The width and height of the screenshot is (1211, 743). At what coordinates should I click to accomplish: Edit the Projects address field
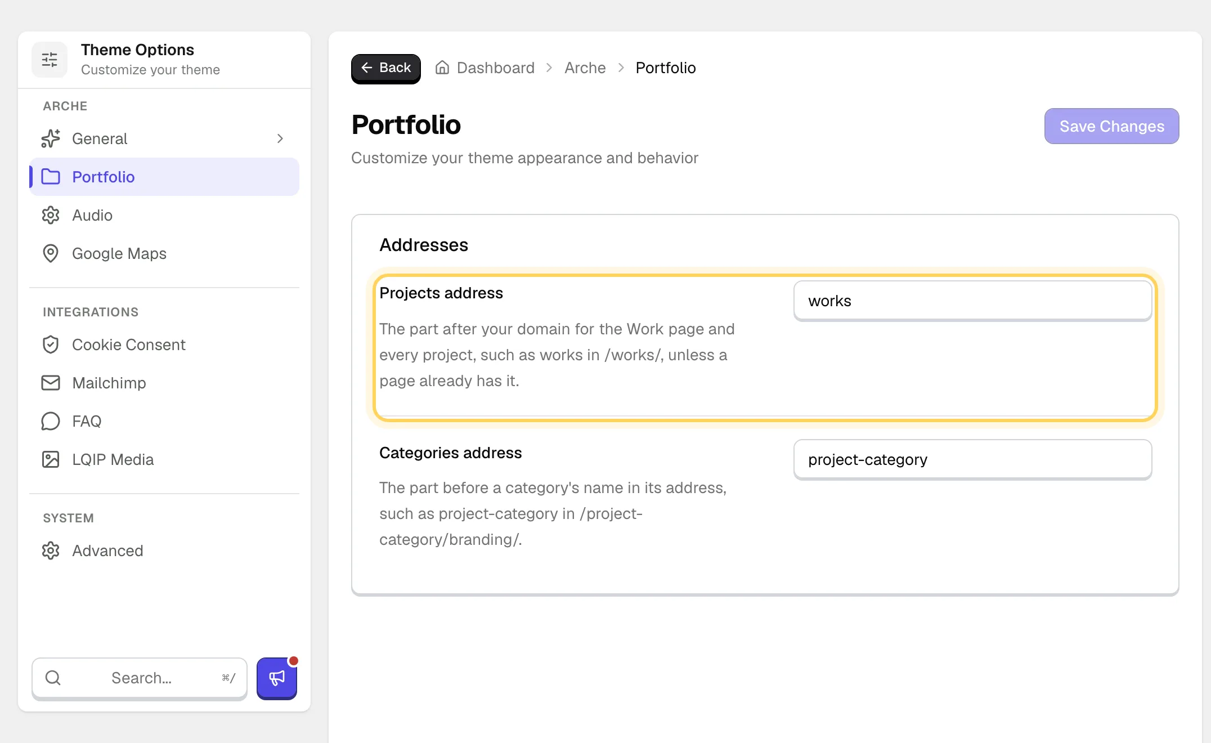pyautogui.click(x=973, y=301)
